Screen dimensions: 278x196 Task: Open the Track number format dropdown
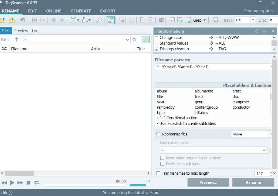point(253,20)
